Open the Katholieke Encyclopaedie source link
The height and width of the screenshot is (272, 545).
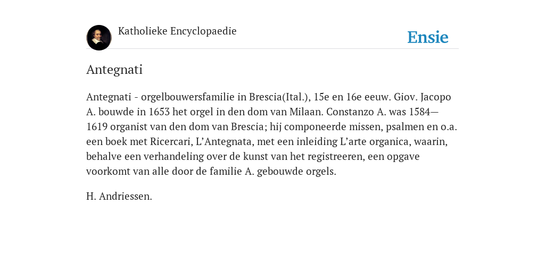pos(177,31)
